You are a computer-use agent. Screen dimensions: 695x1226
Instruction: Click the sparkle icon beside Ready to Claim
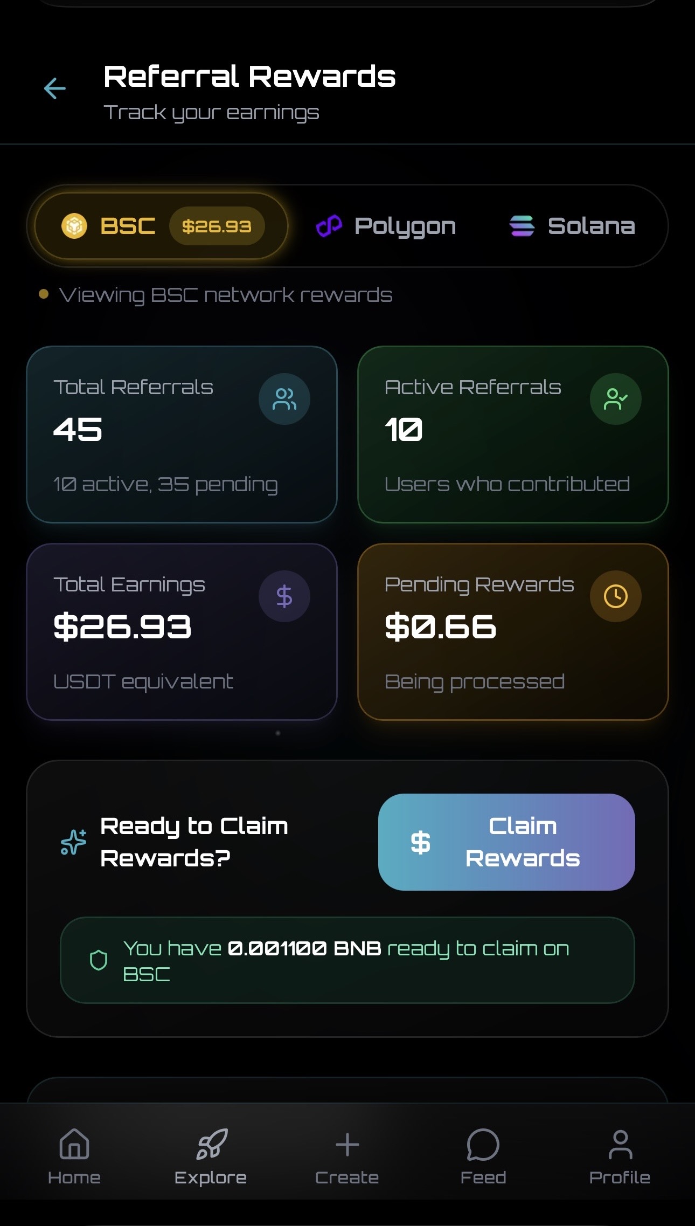[74, 842]
